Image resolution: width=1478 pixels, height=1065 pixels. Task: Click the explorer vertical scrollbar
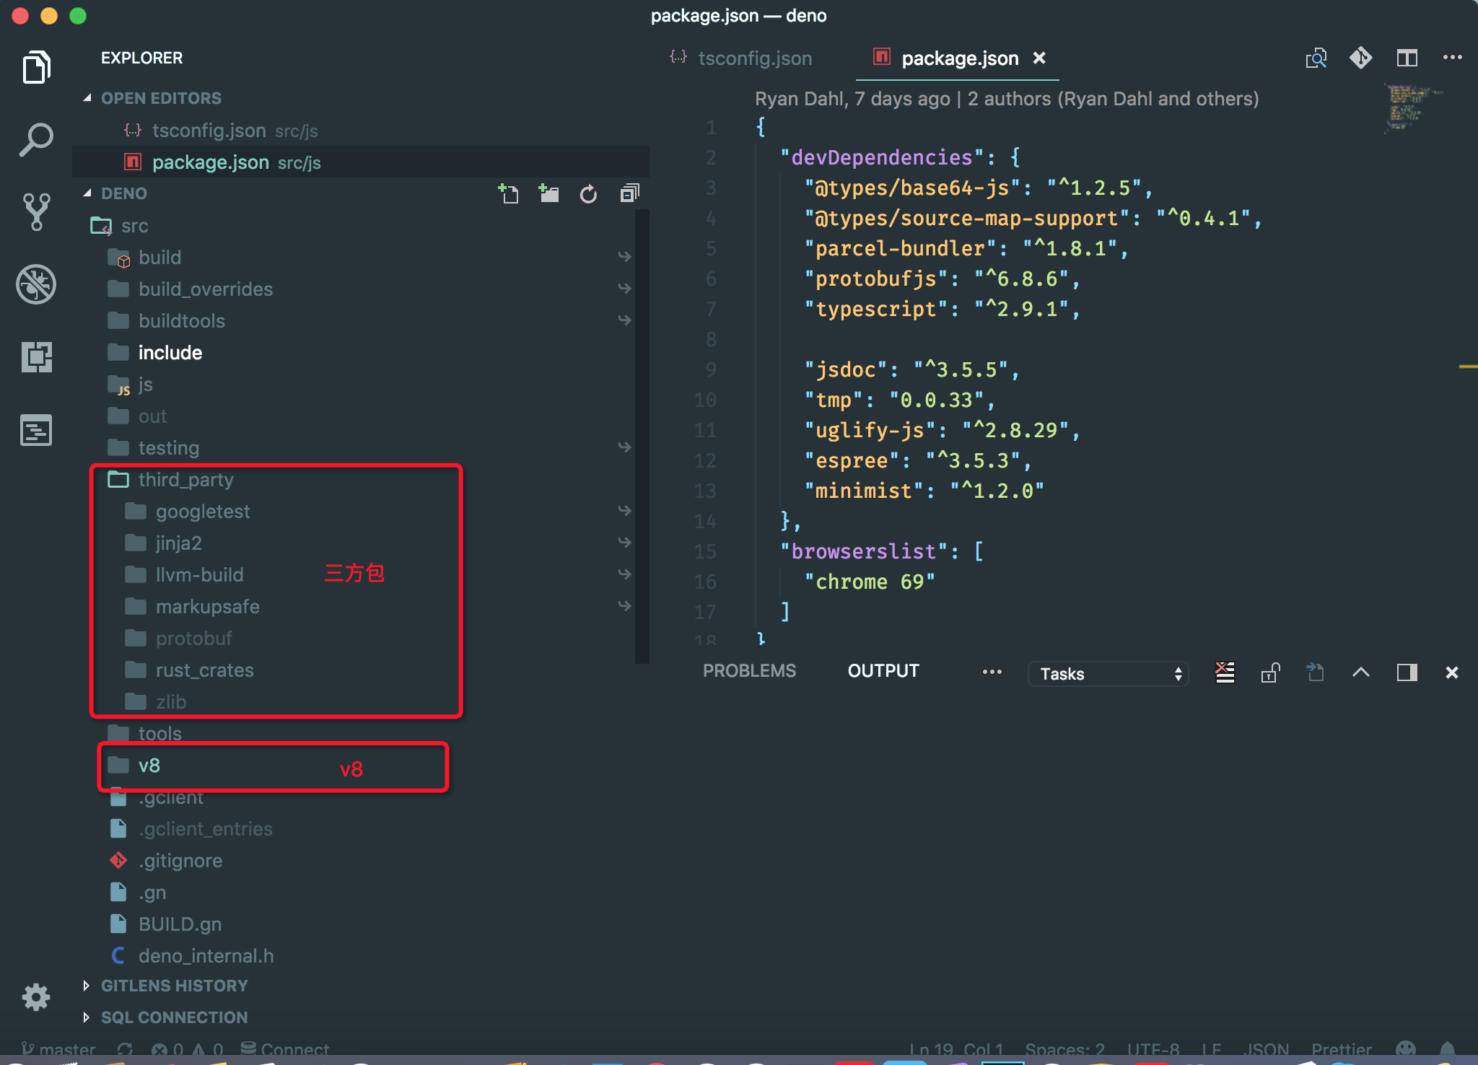tap(642, 437)
